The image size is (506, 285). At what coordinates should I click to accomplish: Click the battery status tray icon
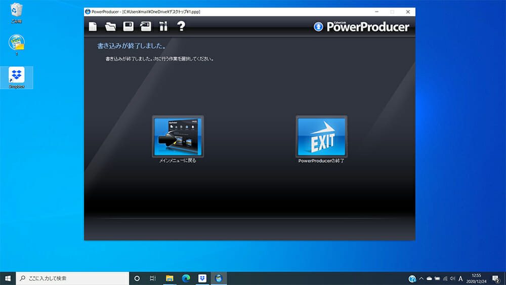437,278
